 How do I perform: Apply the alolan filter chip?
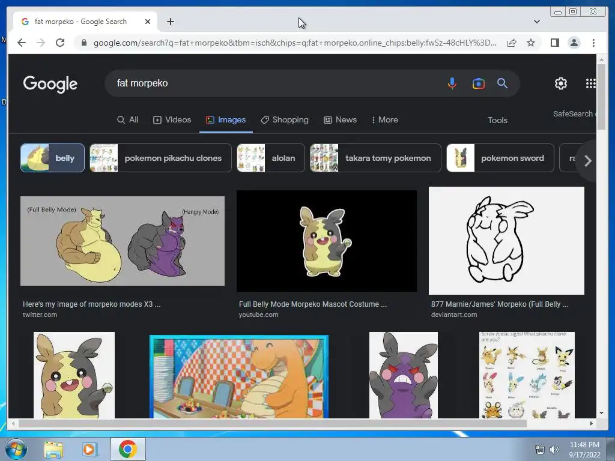(271, 158)
